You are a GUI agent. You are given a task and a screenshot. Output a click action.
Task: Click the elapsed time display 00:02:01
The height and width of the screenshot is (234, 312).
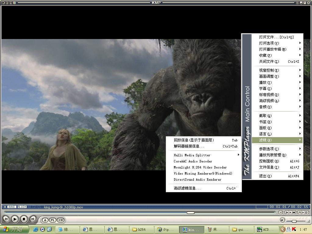point(278,207)
